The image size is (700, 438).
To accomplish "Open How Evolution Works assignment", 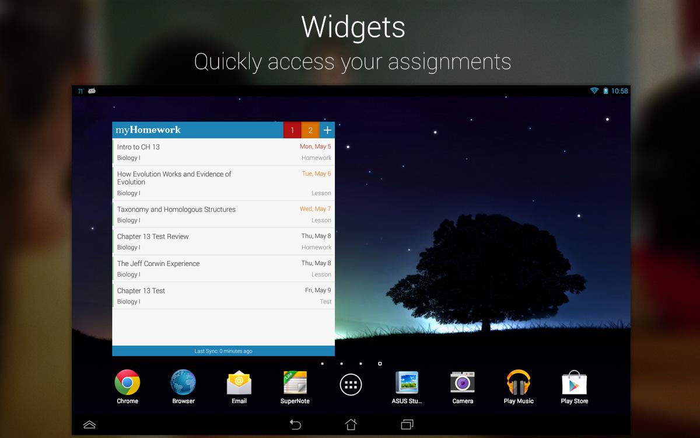I will coord(223,183).
